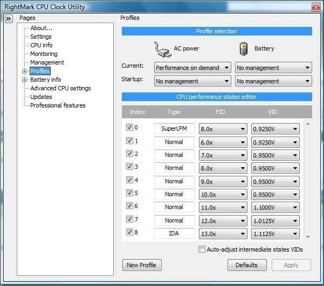This screenshot has height=286, width=324.
Task: Expand the Profiles tree node
Action: [24, 71]
